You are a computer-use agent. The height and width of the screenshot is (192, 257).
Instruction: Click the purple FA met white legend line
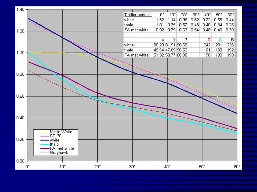[x=45, y=149]
